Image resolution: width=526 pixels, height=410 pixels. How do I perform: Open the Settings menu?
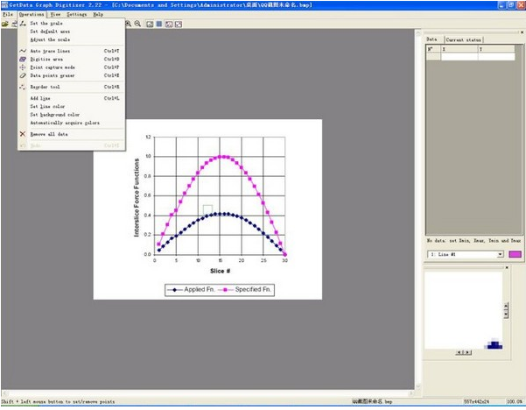(76, 15)
